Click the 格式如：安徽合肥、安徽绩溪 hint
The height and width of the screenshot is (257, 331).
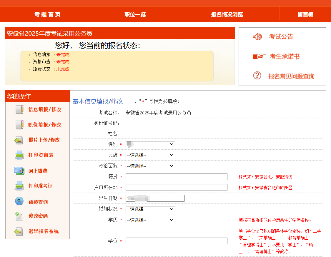click(267, 177)
